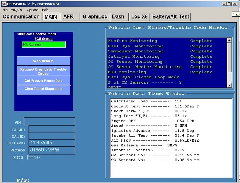Screen dimensions: 240x183
Task: Click the CAL-ID1 field
Action: [52, 129]
